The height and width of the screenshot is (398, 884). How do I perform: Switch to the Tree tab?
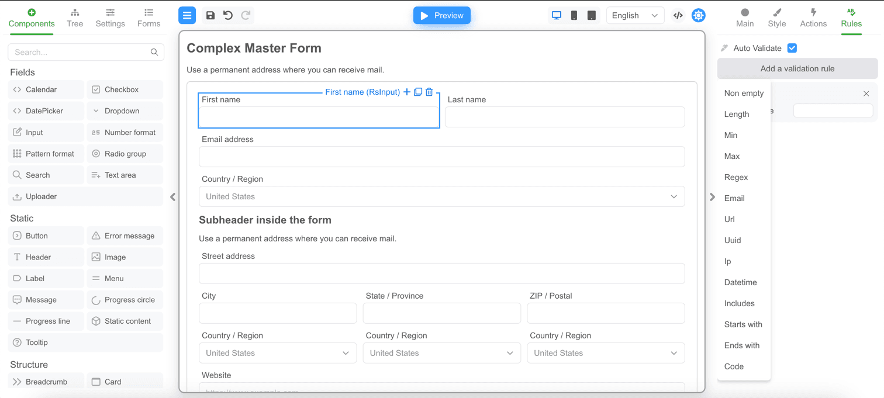[x=75, y=18]
